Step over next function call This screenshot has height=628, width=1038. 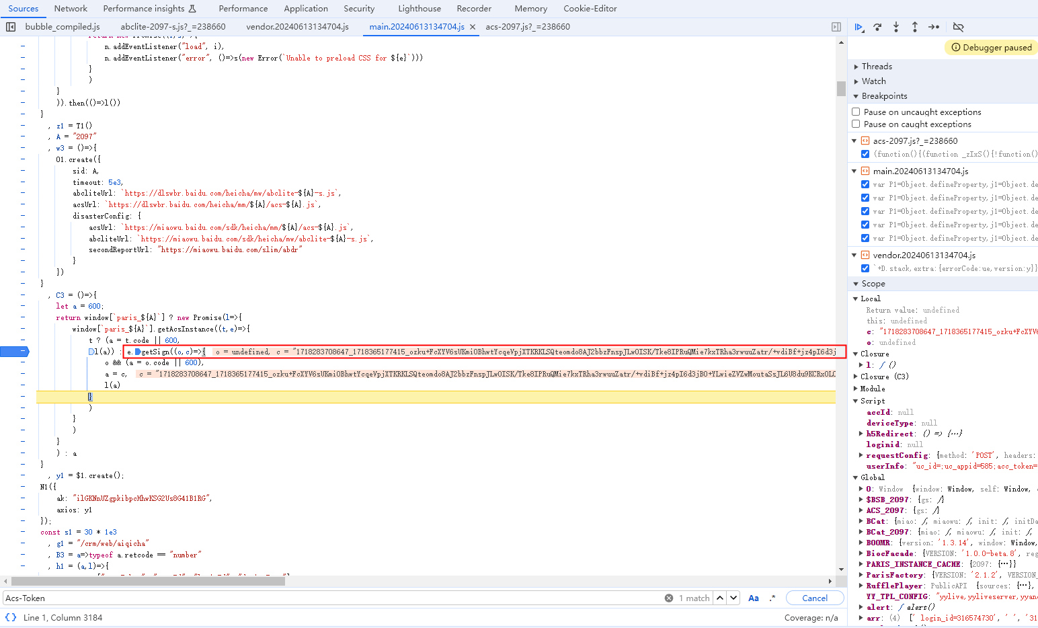(877, 27)
